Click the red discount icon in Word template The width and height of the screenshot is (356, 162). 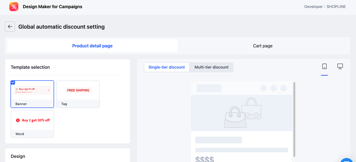pyautogui.click(x=18, y=120)
